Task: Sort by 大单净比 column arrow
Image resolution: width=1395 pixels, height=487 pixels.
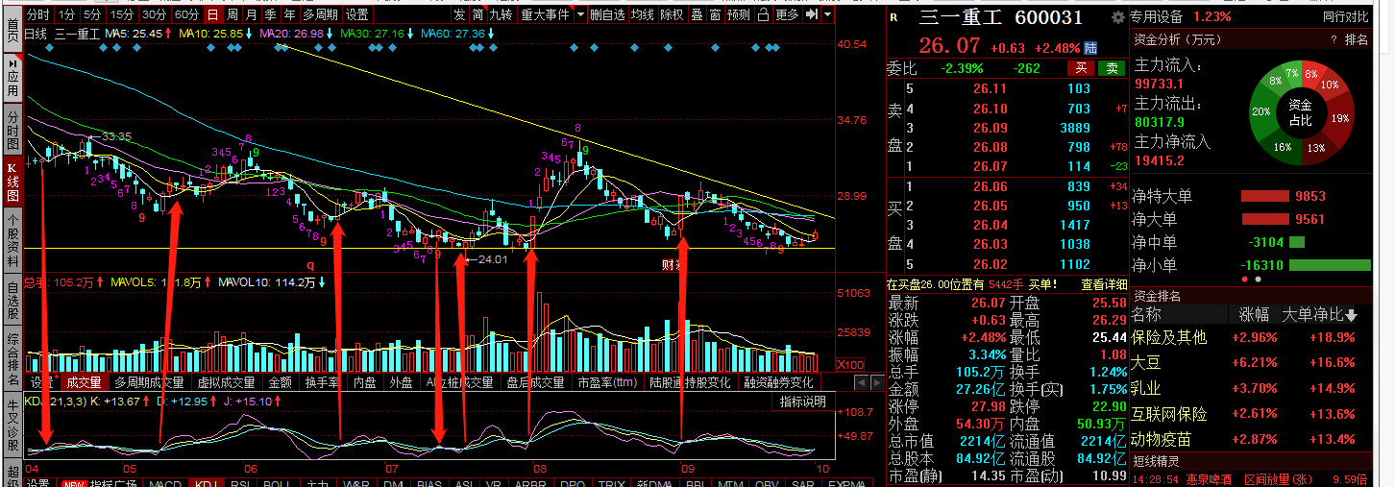Action: 1352,315
